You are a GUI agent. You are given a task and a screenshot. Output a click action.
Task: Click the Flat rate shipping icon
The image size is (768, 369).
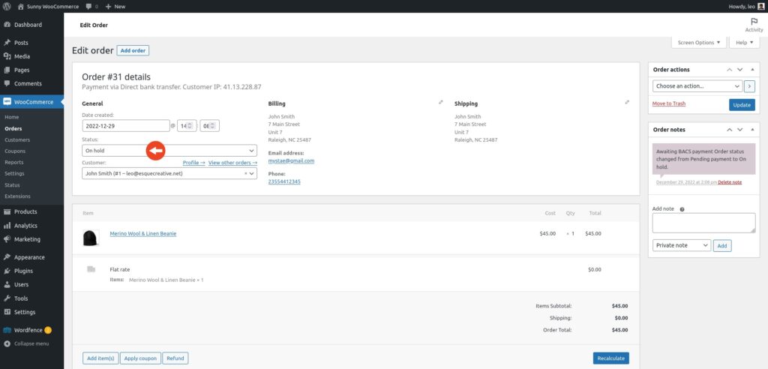pos(91,269)
